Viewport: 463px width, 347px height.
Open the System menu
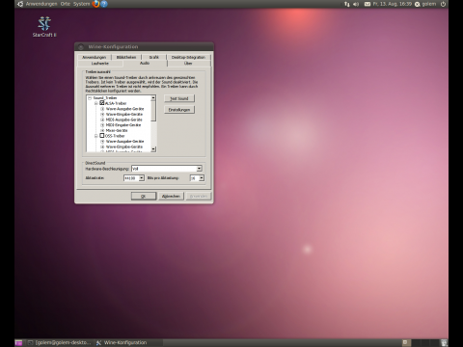tap(81, 4)
